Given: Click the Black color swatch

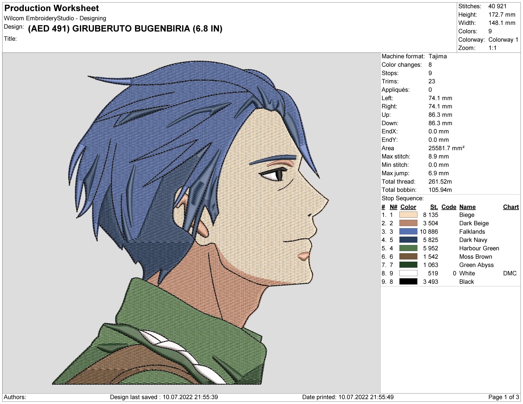Looking at the screenshot, I should (408, 282).
